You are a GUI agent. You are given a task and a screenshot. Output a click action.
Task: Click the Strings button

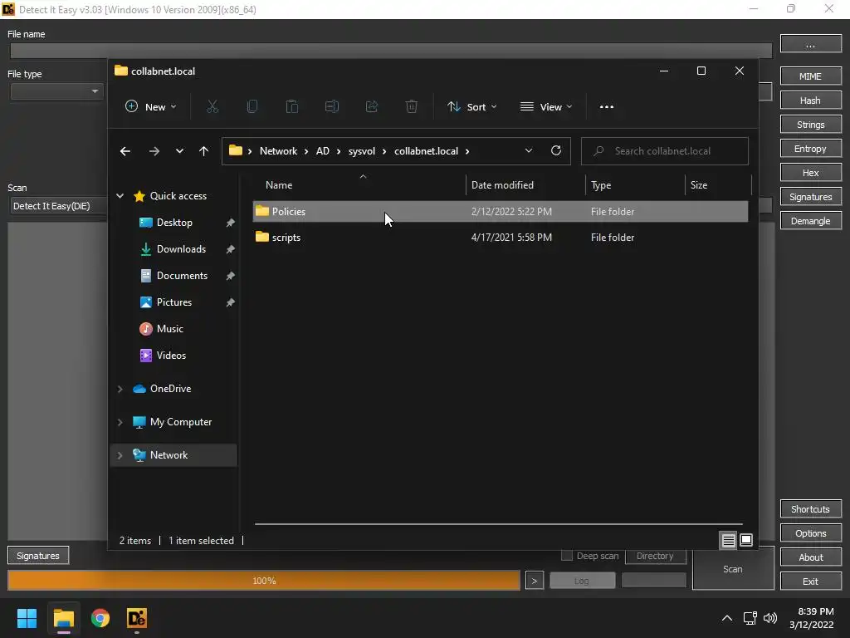[x=810, y=125]
